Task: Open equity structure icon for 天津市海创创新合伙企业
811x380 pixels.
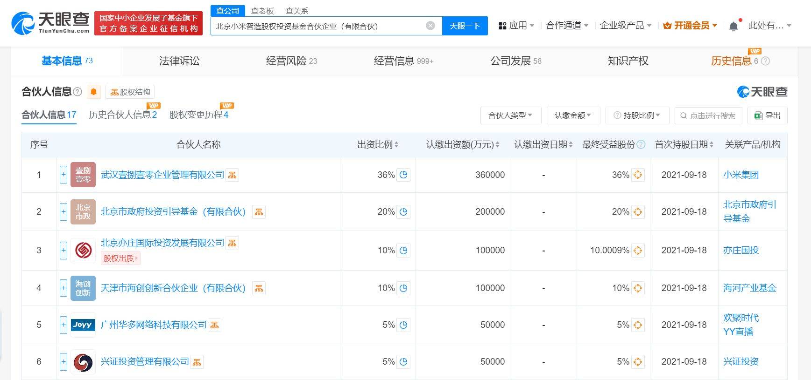Action: click(259, 288)
